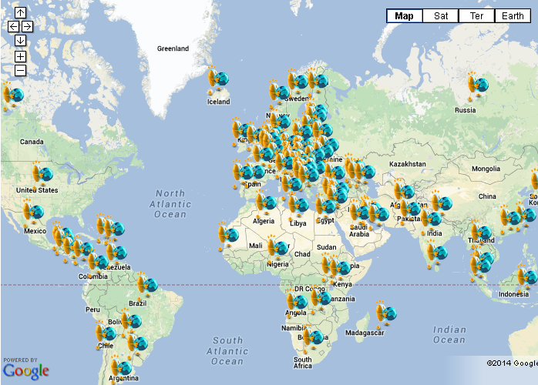Click the Sudan label
Image resolution: width=538 pixels, height=385 pixels.
pyautogui.click(x=326, y=247)
